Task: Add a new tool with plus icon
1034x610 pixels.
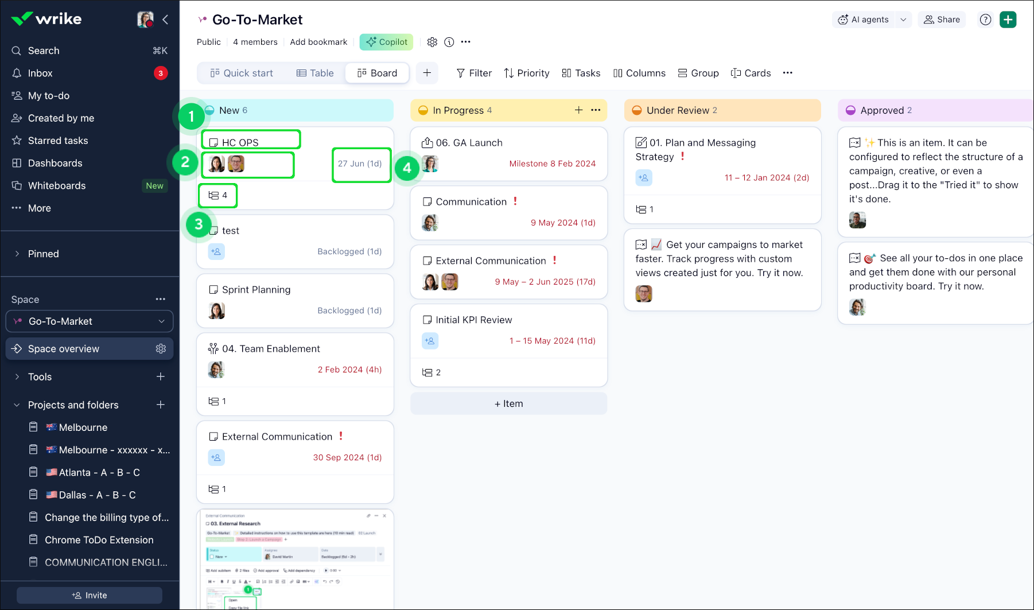Action: [161, 377]
